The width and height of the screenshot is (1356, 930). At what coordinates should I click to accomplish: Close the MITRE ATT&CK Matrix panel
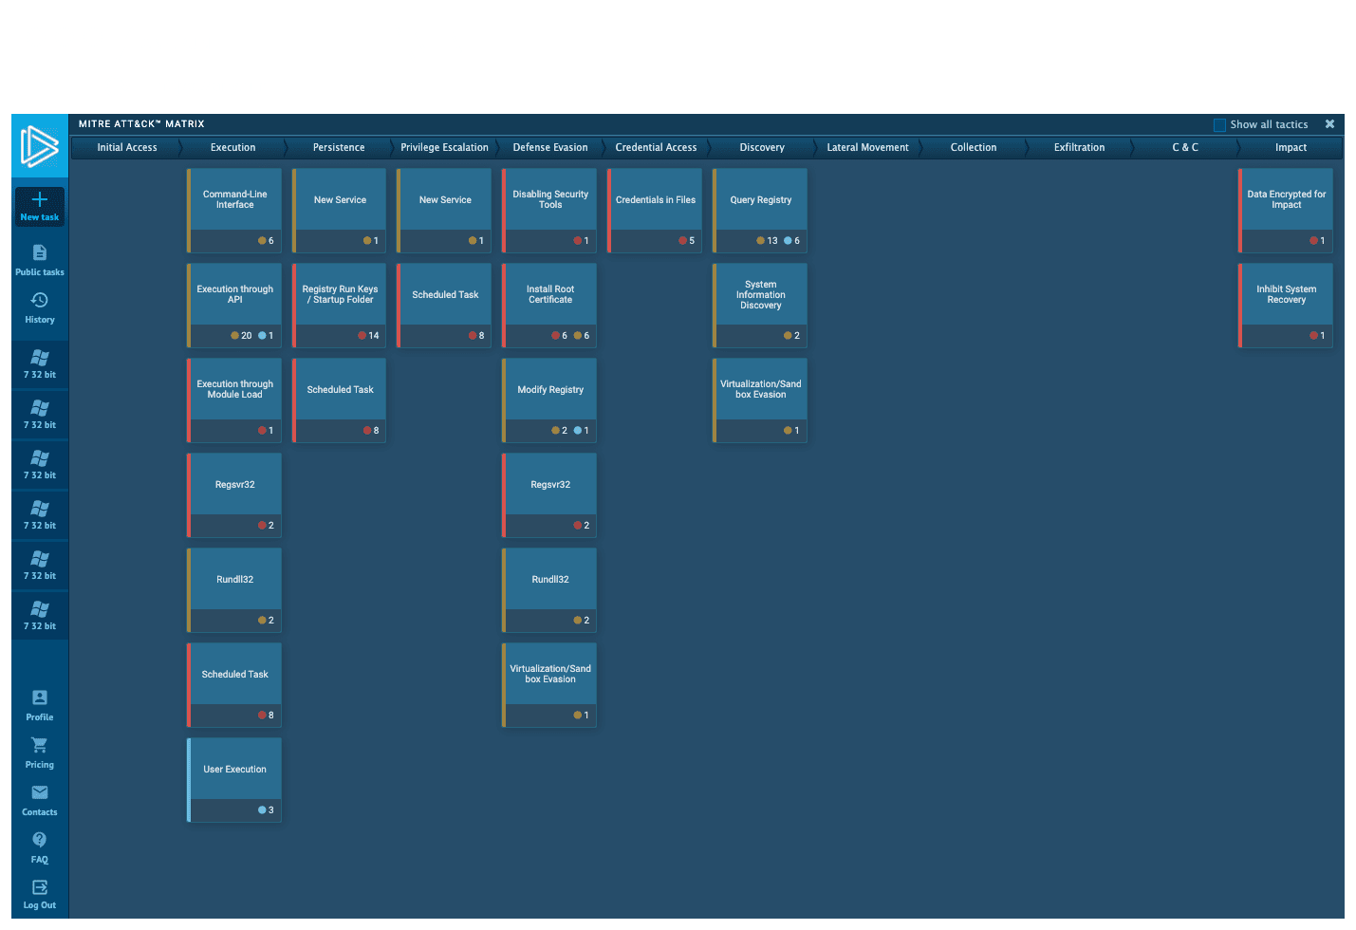point(1329,124)
